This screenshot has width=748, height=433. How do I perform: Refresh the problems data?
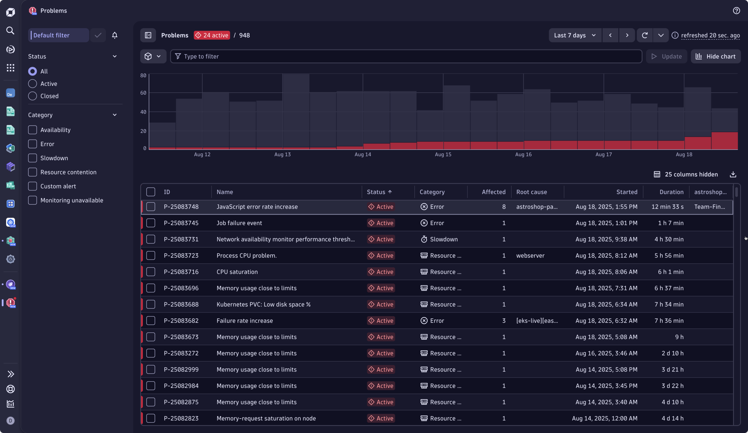point(645,35)
